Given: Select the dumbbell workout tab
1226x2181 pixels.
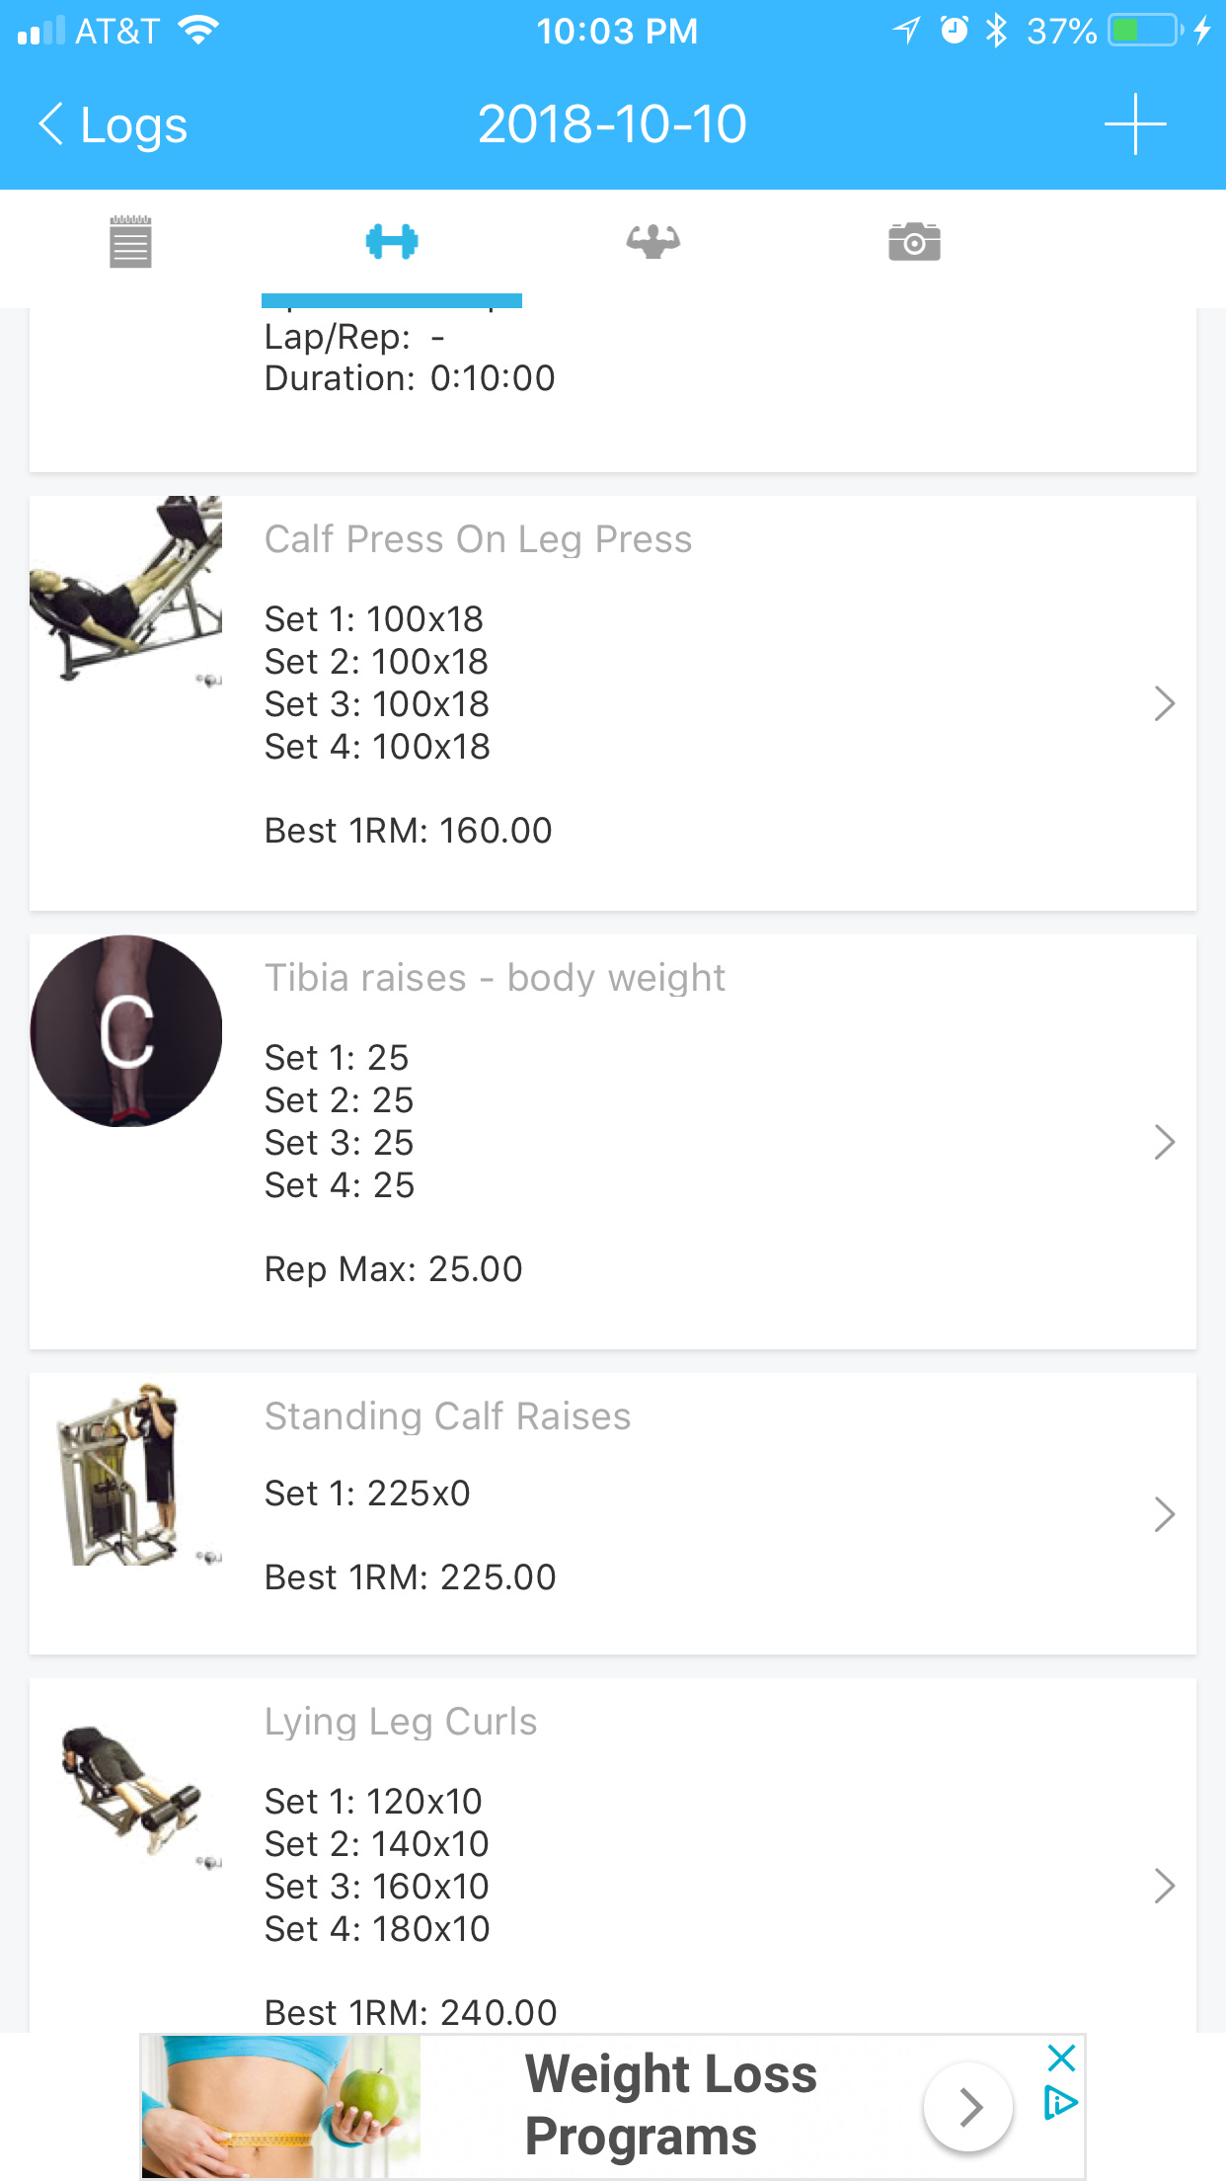Looking at the screenshot, I should tap(392, 242).
